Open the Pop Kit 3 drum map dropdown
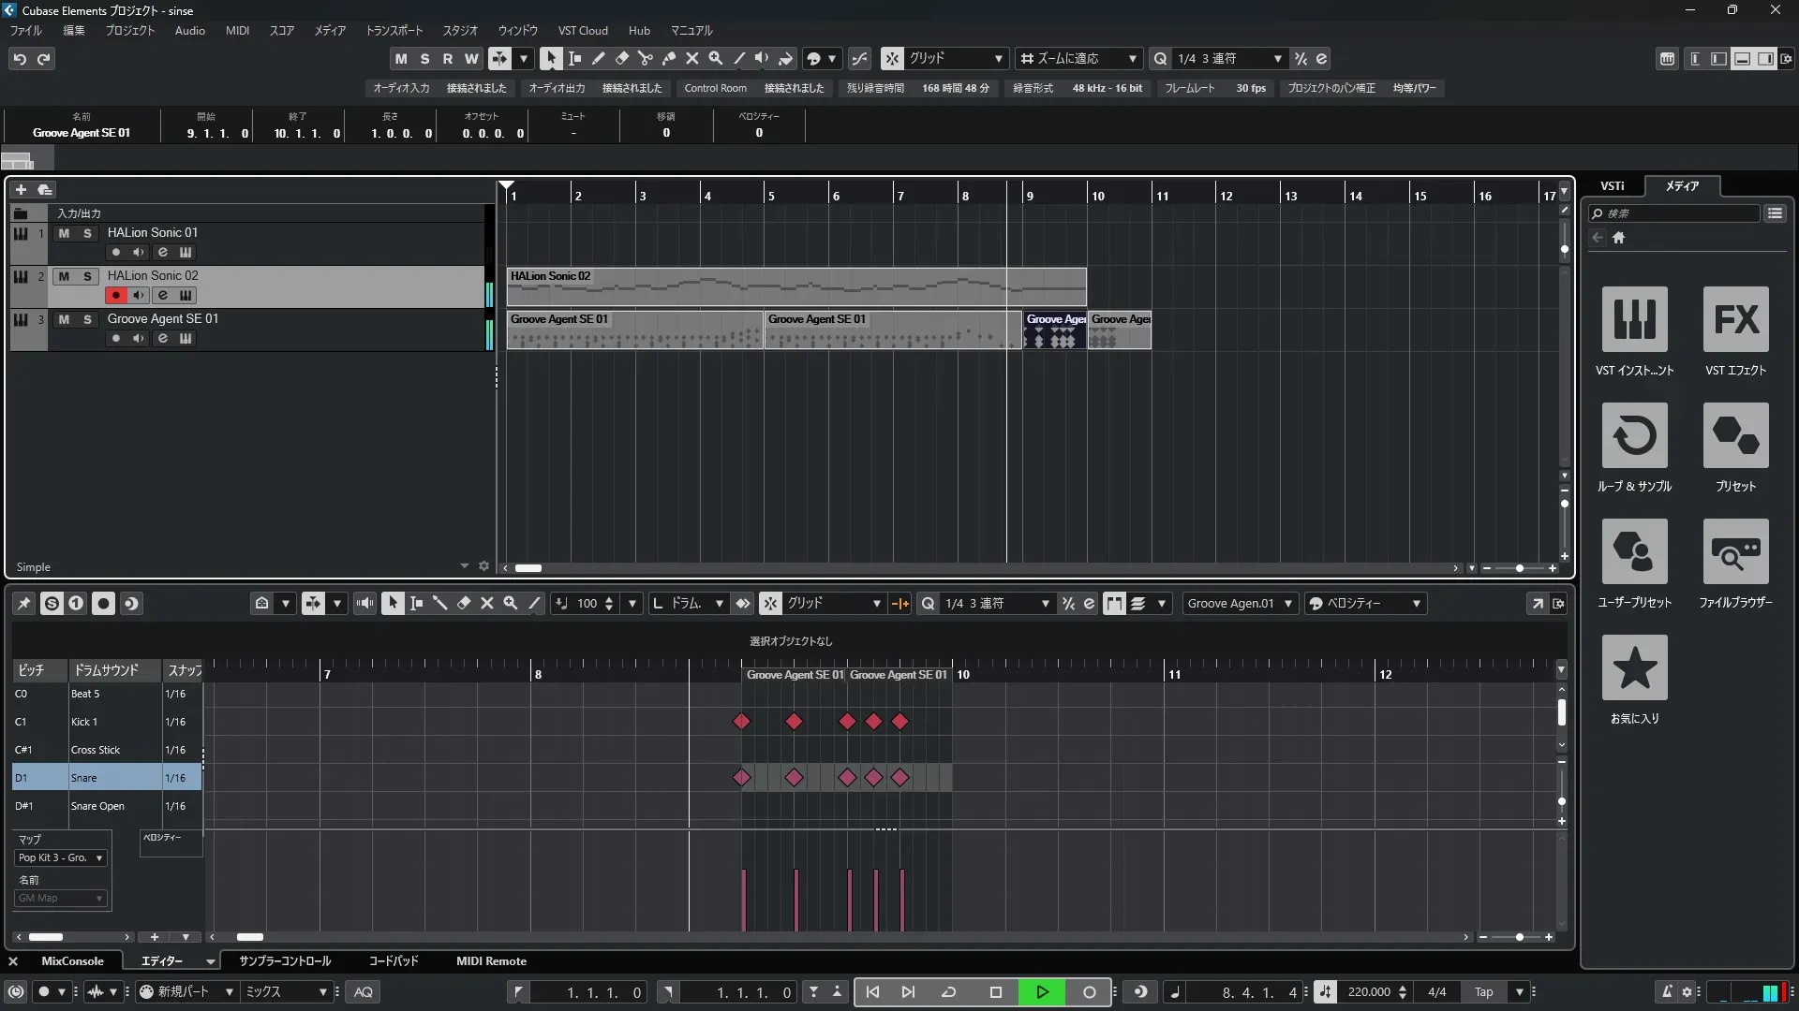The height and width of the screenshot is (1011, 1799). click(x=61, y=857)
